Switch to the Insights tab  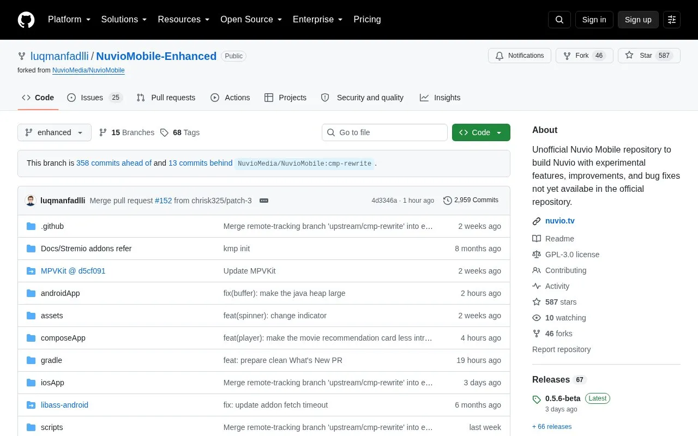pyautogui.click(x=440, y=98)
